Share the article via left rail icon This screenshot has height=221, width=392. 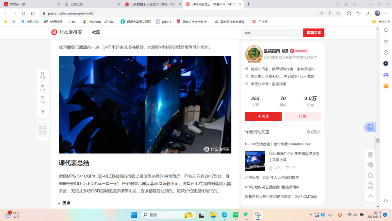[x=42, y=112]
